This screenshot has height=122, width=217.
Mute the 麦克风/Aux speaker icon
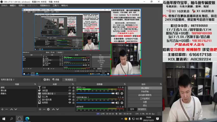117,94
